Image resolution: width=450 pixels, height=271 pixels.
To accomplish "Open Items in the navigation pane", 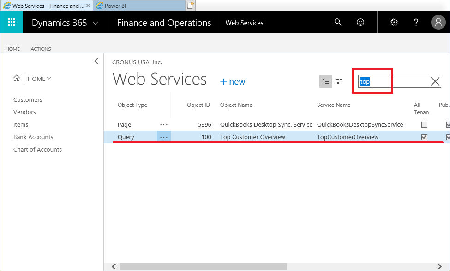I will click(x=21, y=124).
